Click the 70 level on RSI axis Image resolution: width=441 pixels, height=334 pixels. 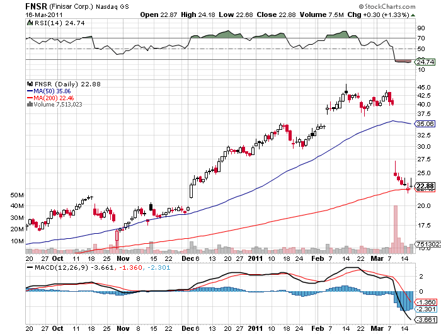[421, 38]
